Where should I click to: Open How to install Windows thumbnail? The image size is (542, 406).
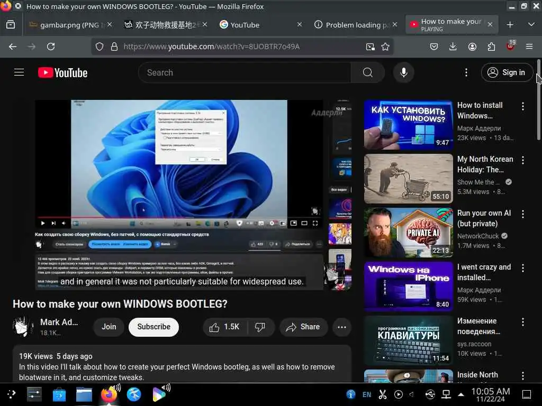409,125
